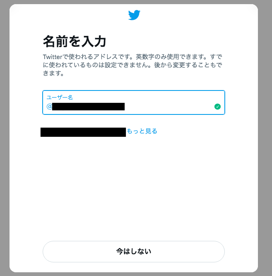
Task: Click the description line starting with に使われている
Action: 132,65
